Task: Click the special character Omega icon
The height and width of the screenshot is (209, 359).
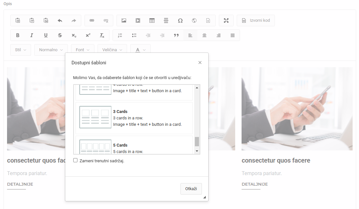Action: (180, 20)
